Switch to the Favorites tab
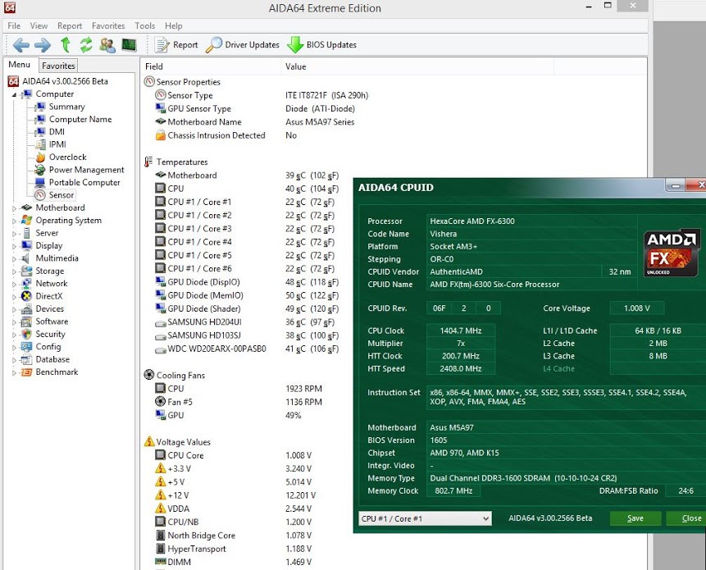The image size is (706, 570). [x=58, y=66]
